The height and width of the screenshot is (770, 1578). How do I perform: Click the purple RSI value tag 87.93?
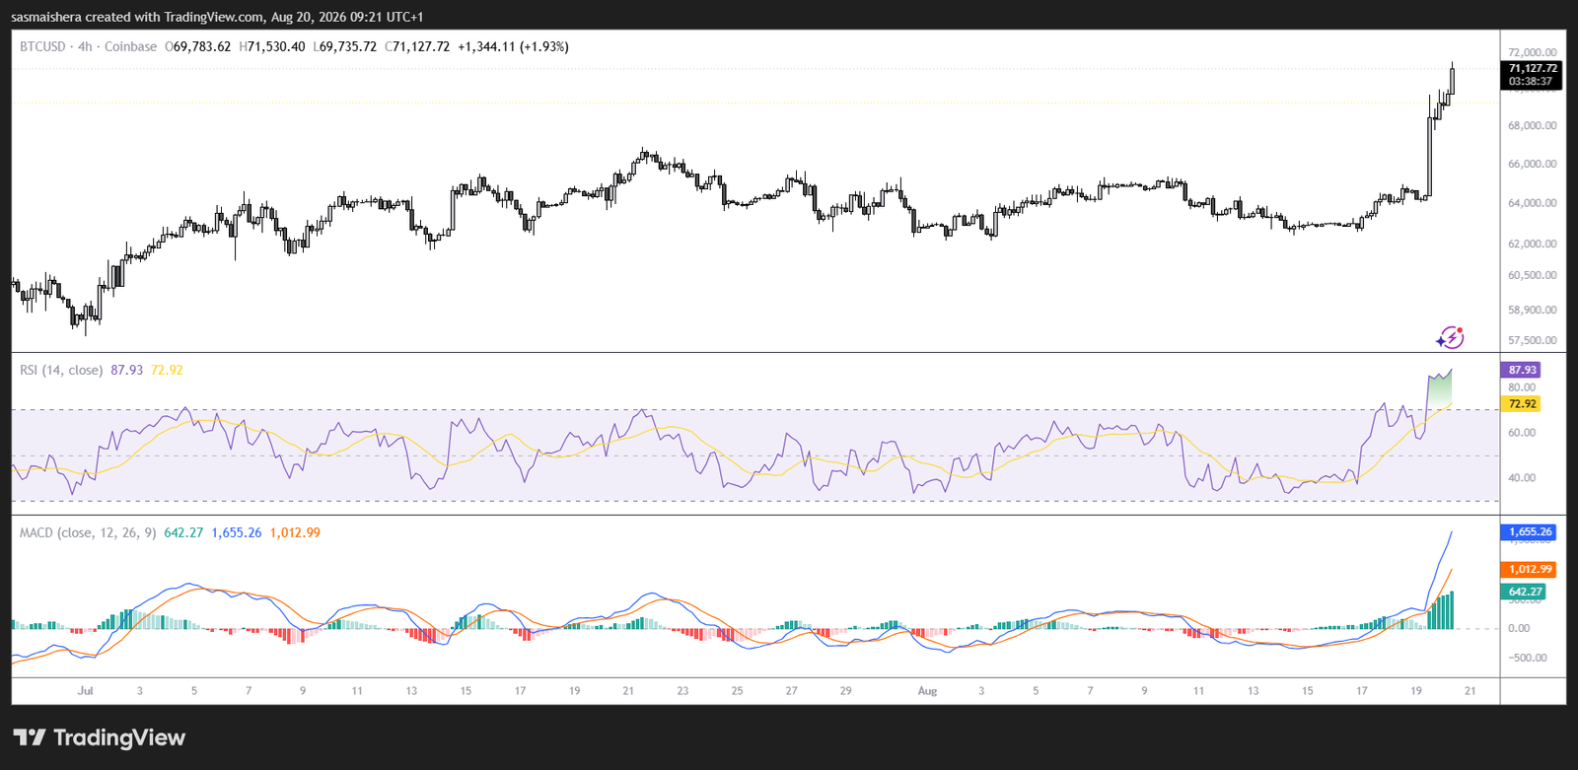click(x=1522, y=370)
